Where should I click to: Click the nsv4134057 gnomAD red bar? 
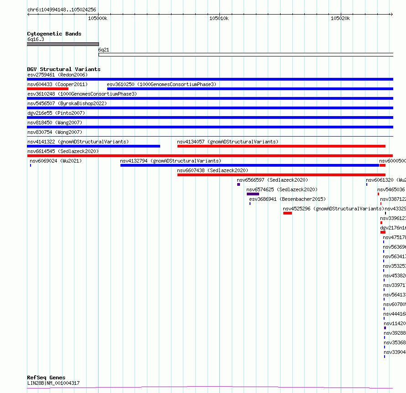pos(281,146)
